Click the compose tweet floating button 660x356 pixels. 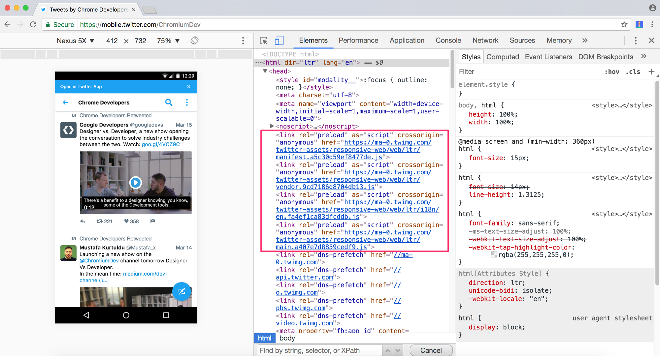click(181, 291)
